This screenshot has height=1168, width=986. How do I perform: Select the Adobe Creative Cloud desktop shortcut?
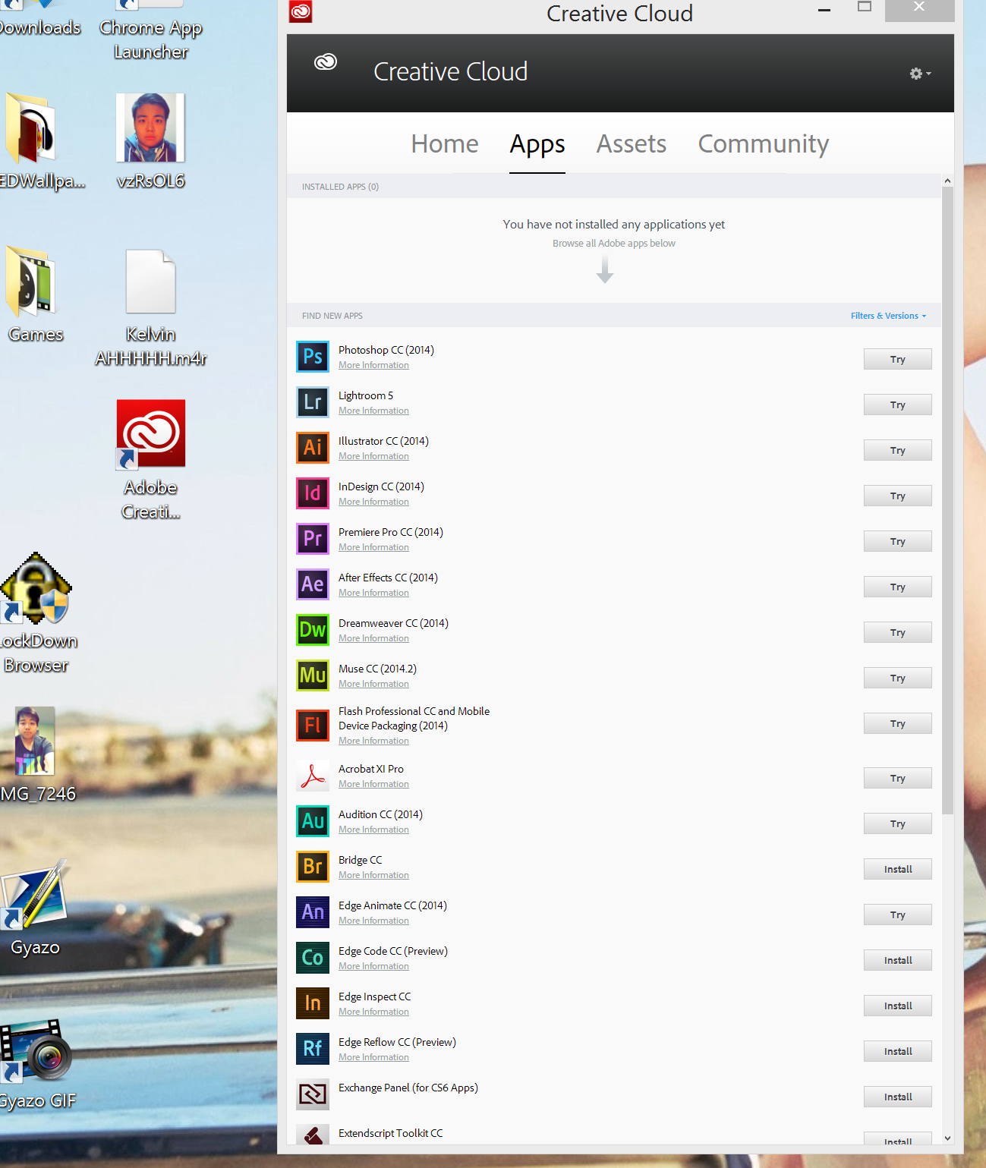[151, 459]
